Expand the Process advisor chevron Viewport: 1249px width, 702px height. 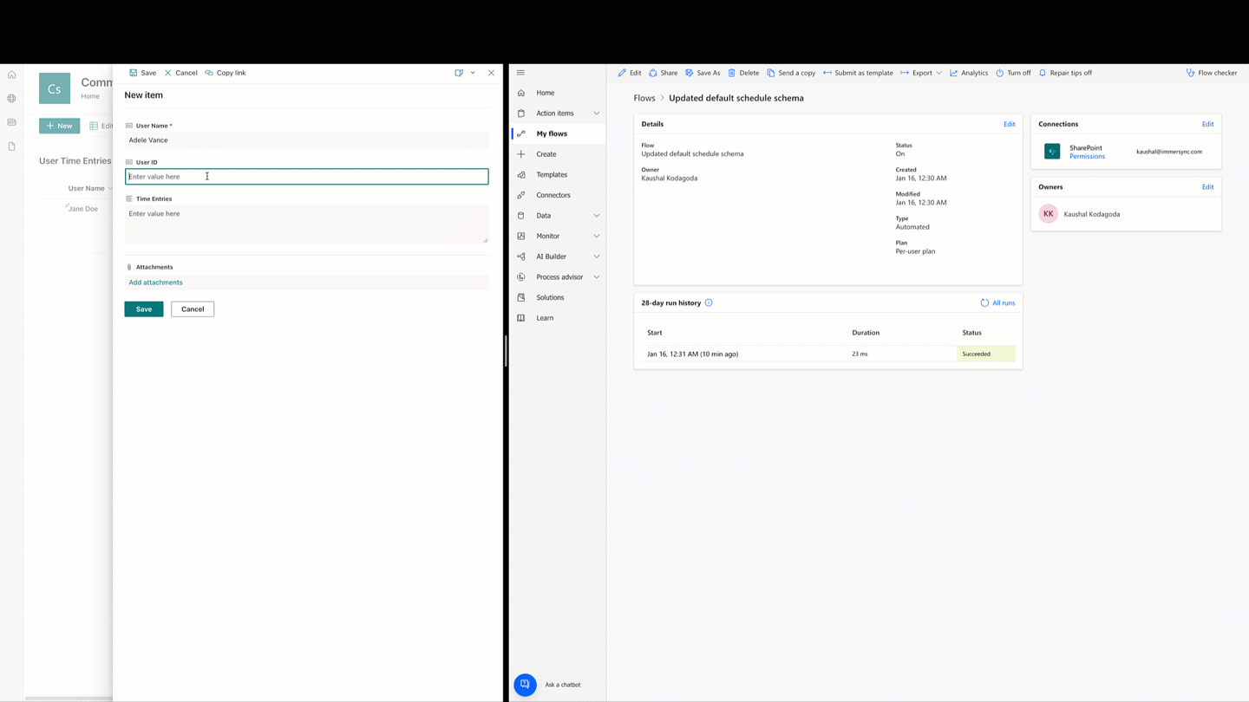597,277
